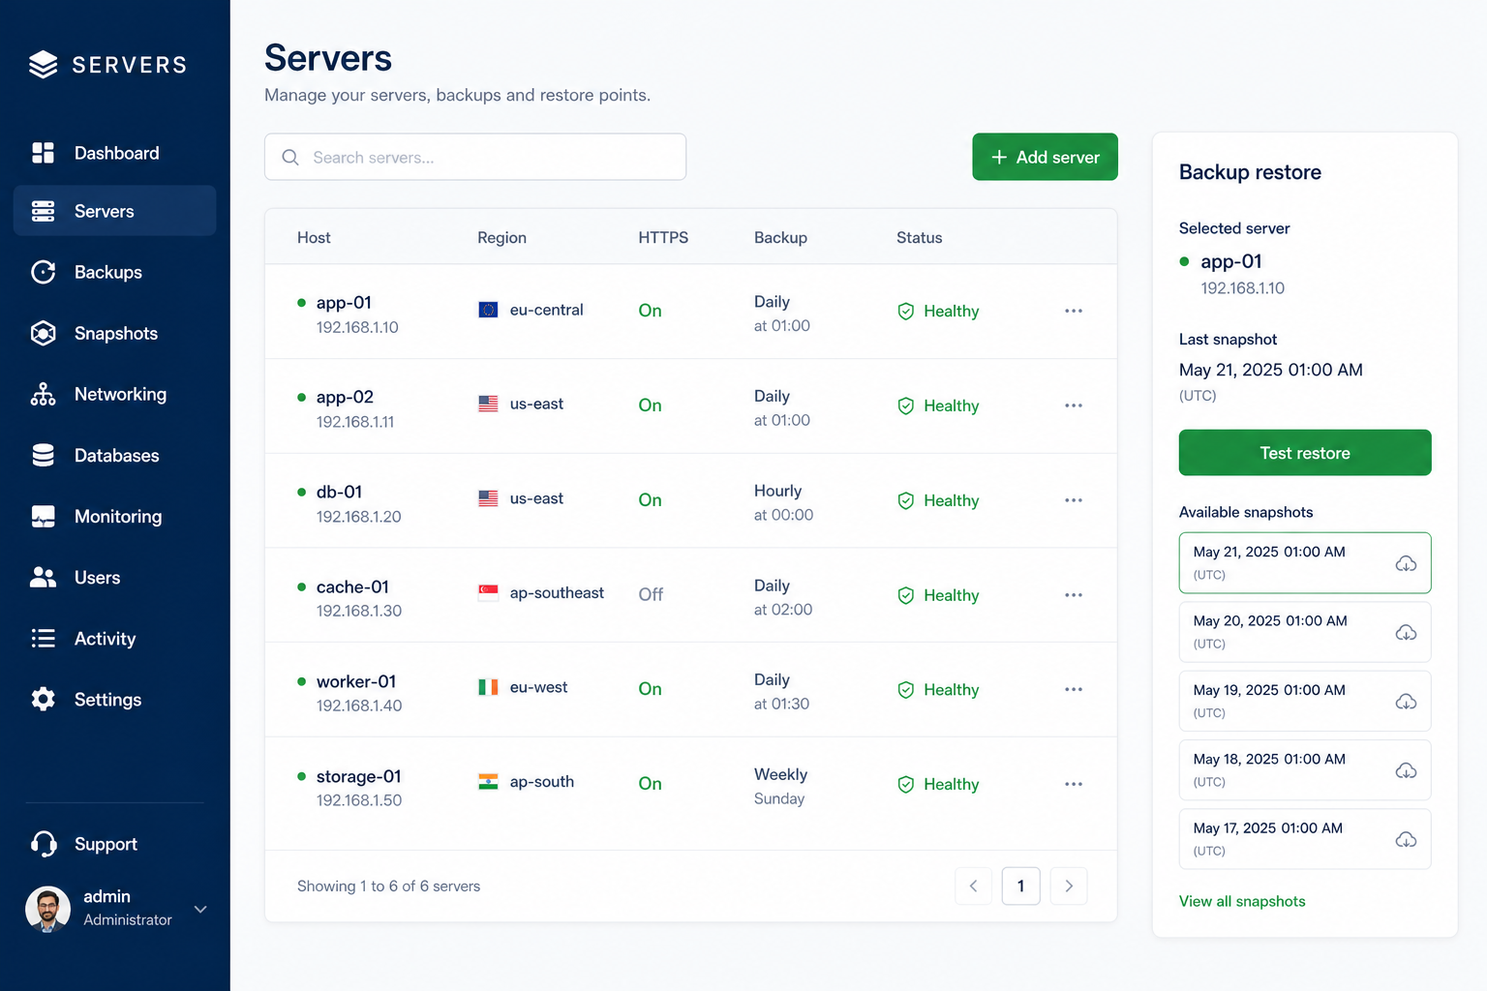Screen dimensions: 1487x991
Task: Click the SERVERS logo icon
Action: click(x=43, y=65)
